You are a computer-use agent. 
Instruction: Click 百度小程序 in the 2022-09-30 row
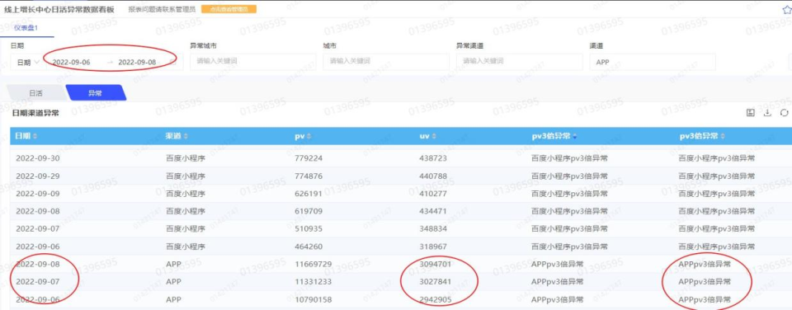point(186,158)
